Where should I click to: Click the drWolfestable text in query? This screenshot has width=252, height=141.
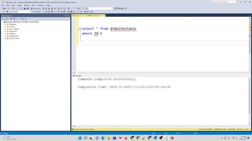click(x=123, y=29)
